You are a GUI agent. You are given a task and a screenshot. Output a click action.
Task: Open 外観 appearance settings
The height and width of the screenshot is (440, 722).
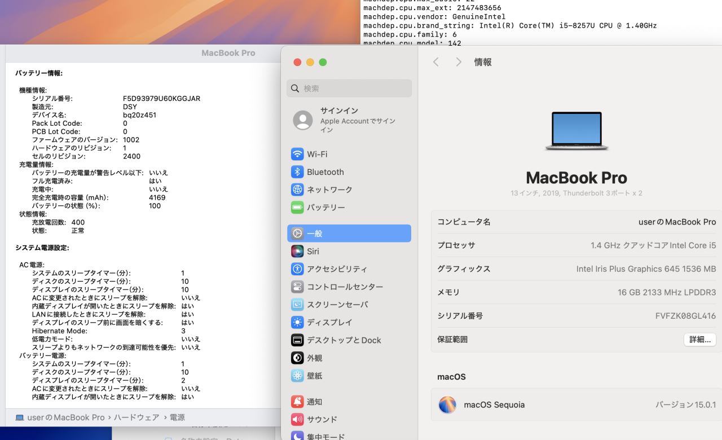tap(297, 358)
